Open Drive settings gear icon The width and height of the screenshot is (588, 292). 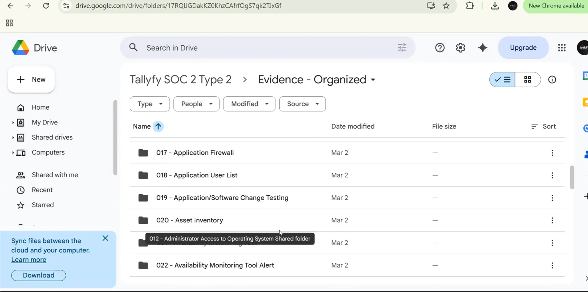(x=461, y=48)
